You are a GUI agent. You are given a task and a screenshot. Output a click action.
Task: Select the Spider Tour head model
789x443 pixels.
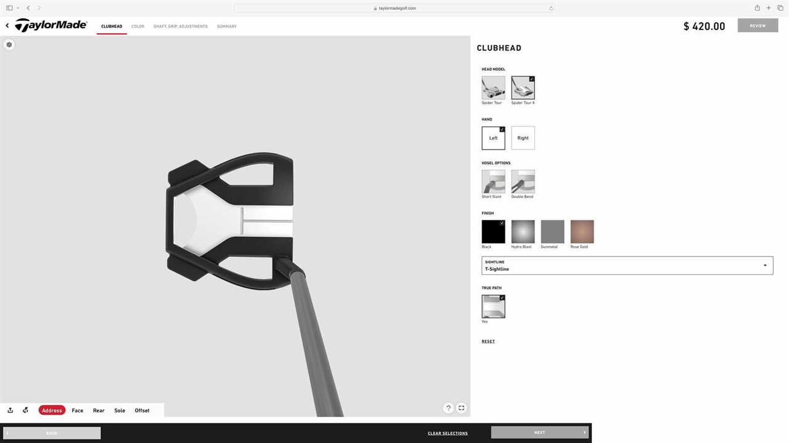493,88
